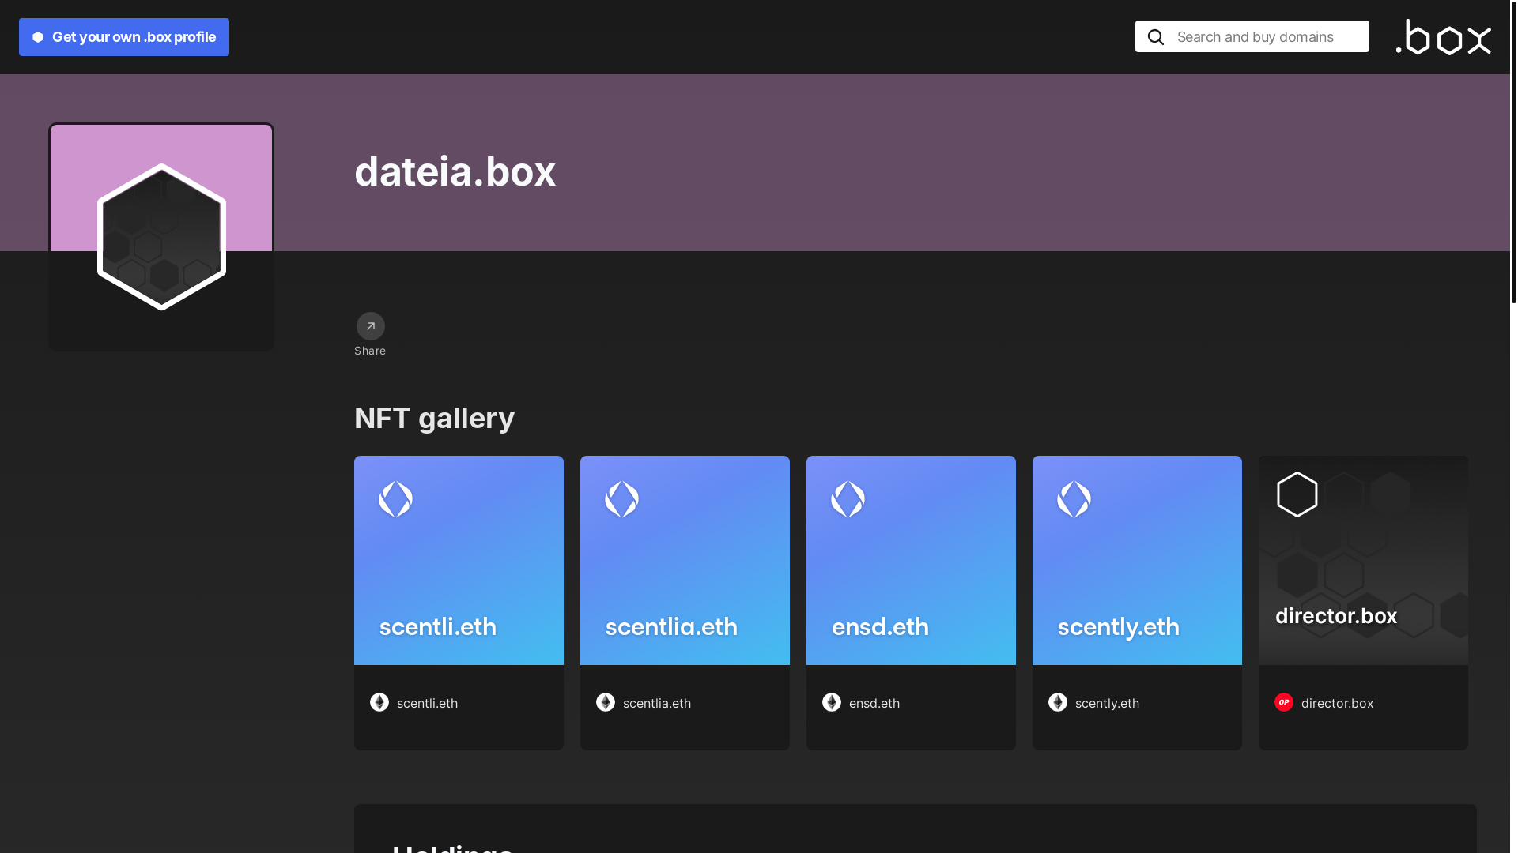Click the Share label under the arrow
The width and height of the screenshot is (1518, 853).
tap(370, 351)
